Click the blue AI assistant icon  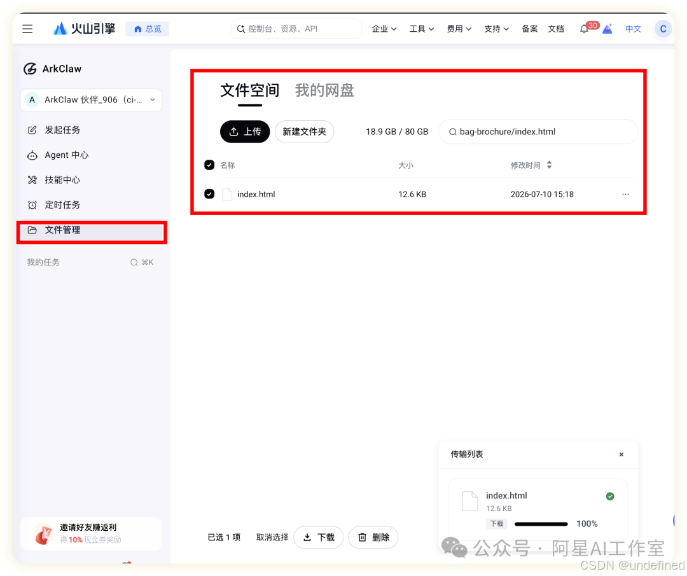tap(607, 29)
